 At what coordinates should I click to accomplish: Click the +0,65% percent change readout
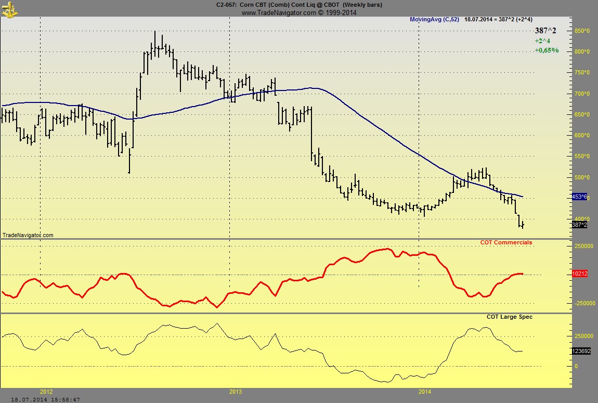(546, 50)
